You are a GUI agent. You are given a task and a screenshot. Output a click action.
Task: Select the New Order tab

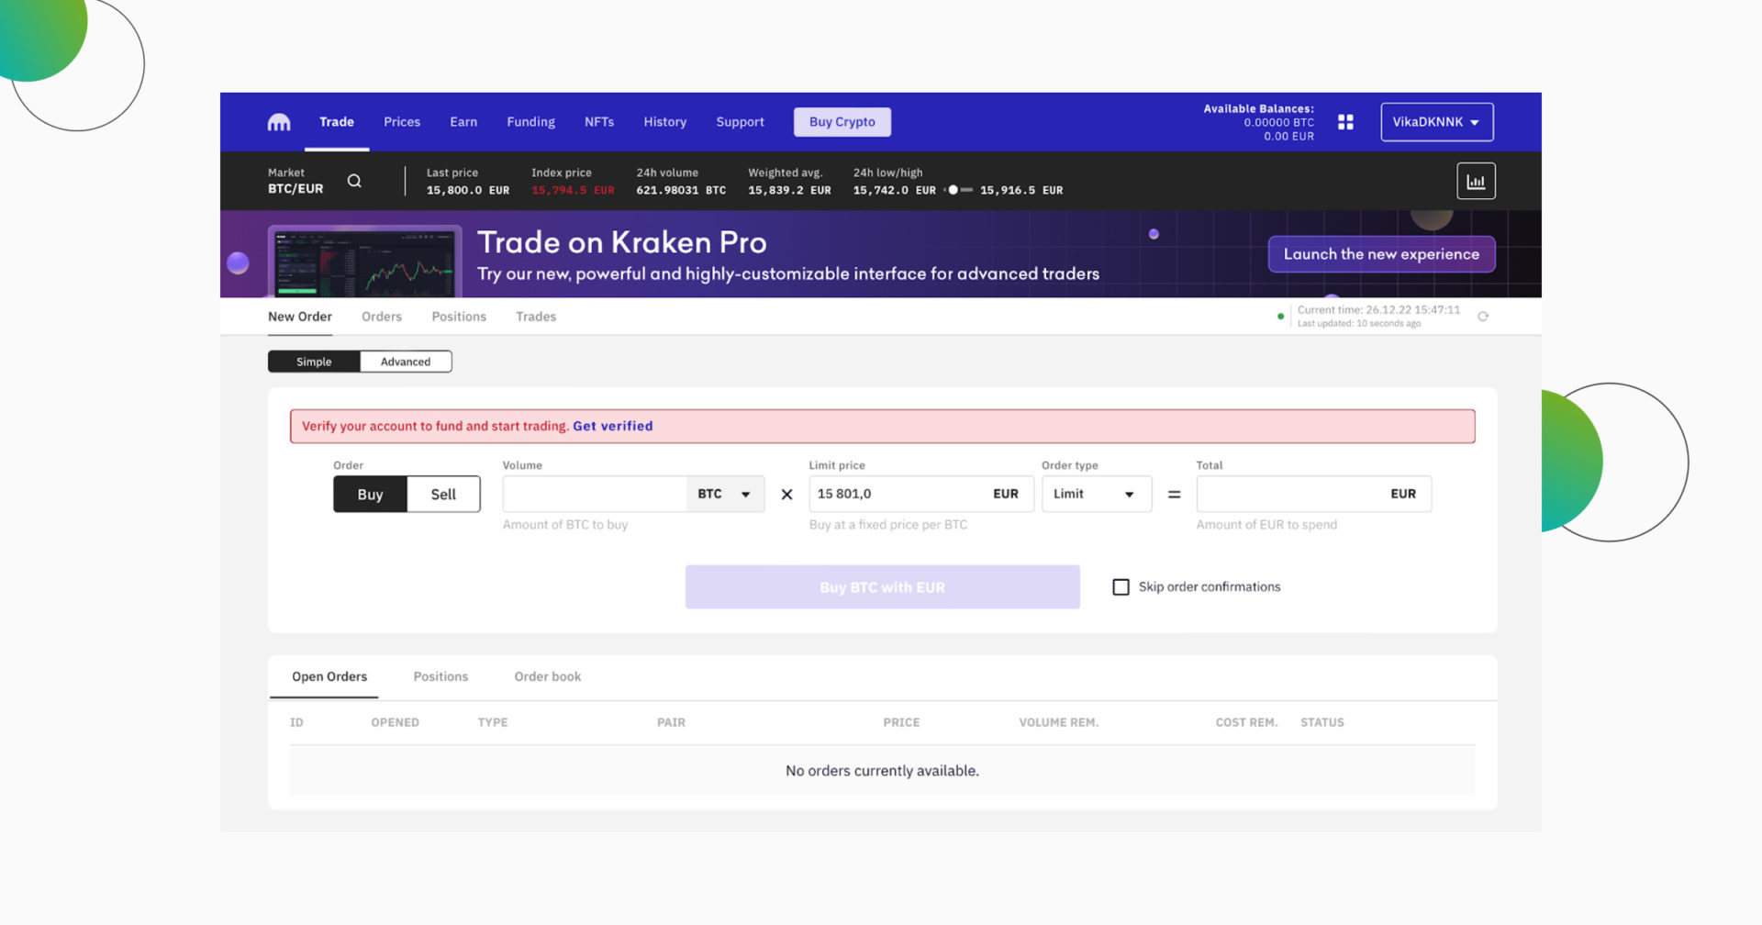300,317
